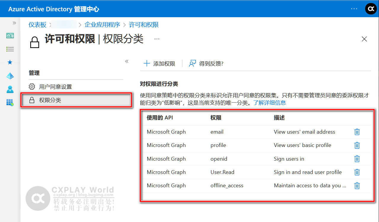This screenshot has height=222, width=379.
Task: Open the users icon in sidebar
Action: (10, 89)
